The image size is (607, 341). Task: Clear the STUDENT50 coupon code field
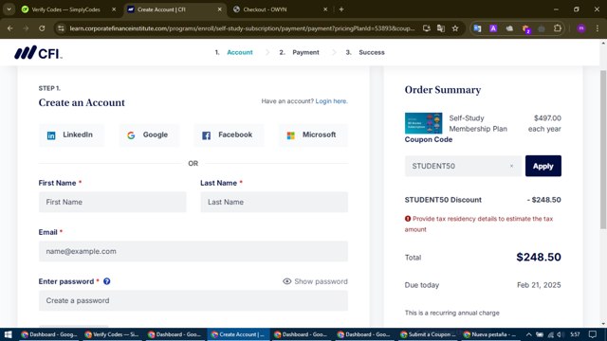coord(511,166)
